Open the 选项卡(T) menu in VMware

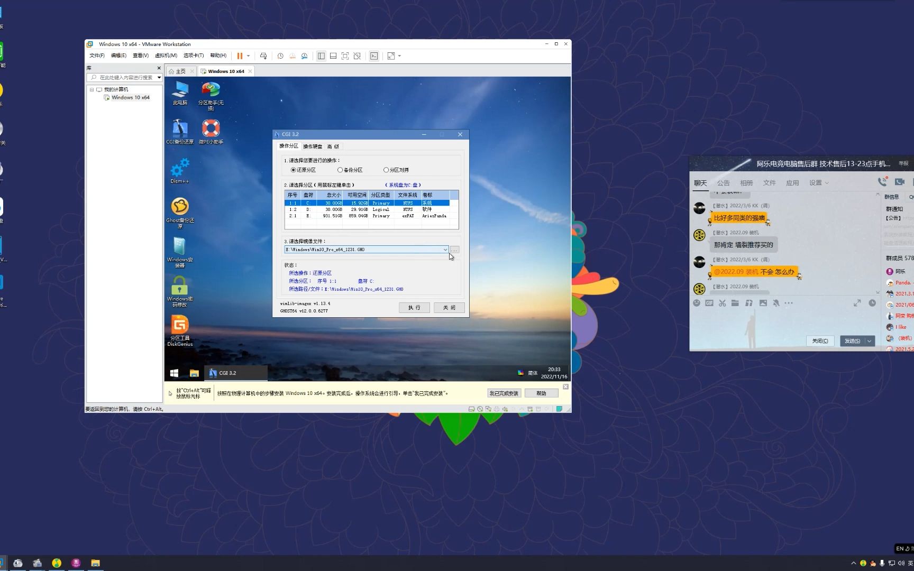(x=194, y=56)
